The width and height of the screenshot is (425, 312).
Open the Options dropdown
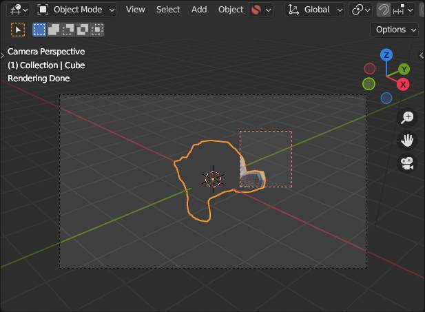395,30
